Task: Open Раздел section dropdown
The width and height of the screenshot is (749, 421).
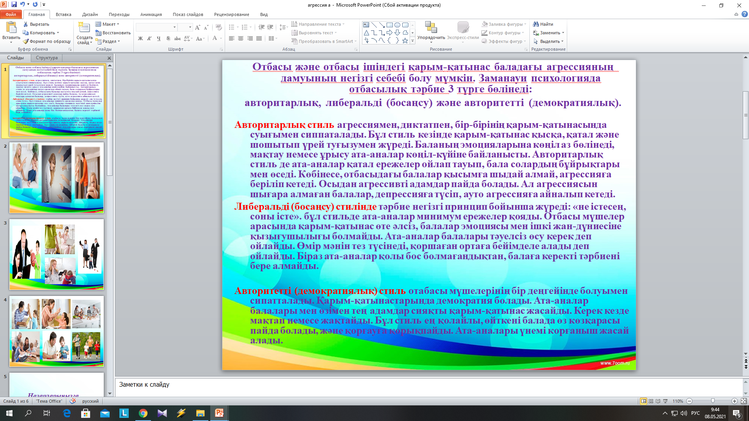Action: pyautogui.click(x=108, y=41)
